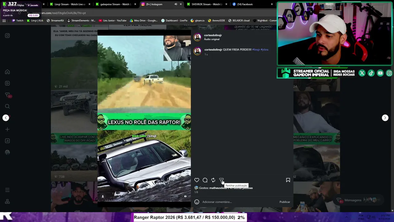Image resolution: width=394 pixels, height=222 pixels.
Task: Switch to the gabepeixe Stream tab
Action: (x=116, y=4)
